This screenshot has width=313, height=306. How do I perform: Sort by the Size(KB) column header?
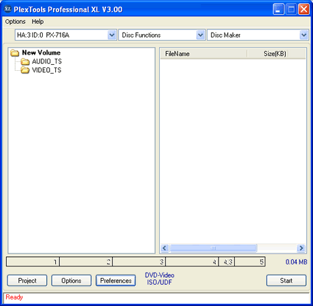[268, 54]
